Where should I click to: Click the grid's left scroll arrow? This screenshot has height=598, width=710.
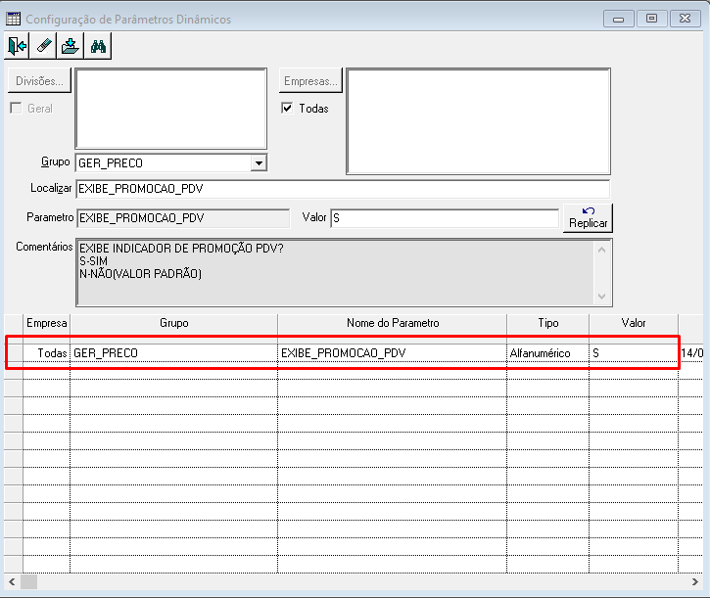click(x=12, y=581)
